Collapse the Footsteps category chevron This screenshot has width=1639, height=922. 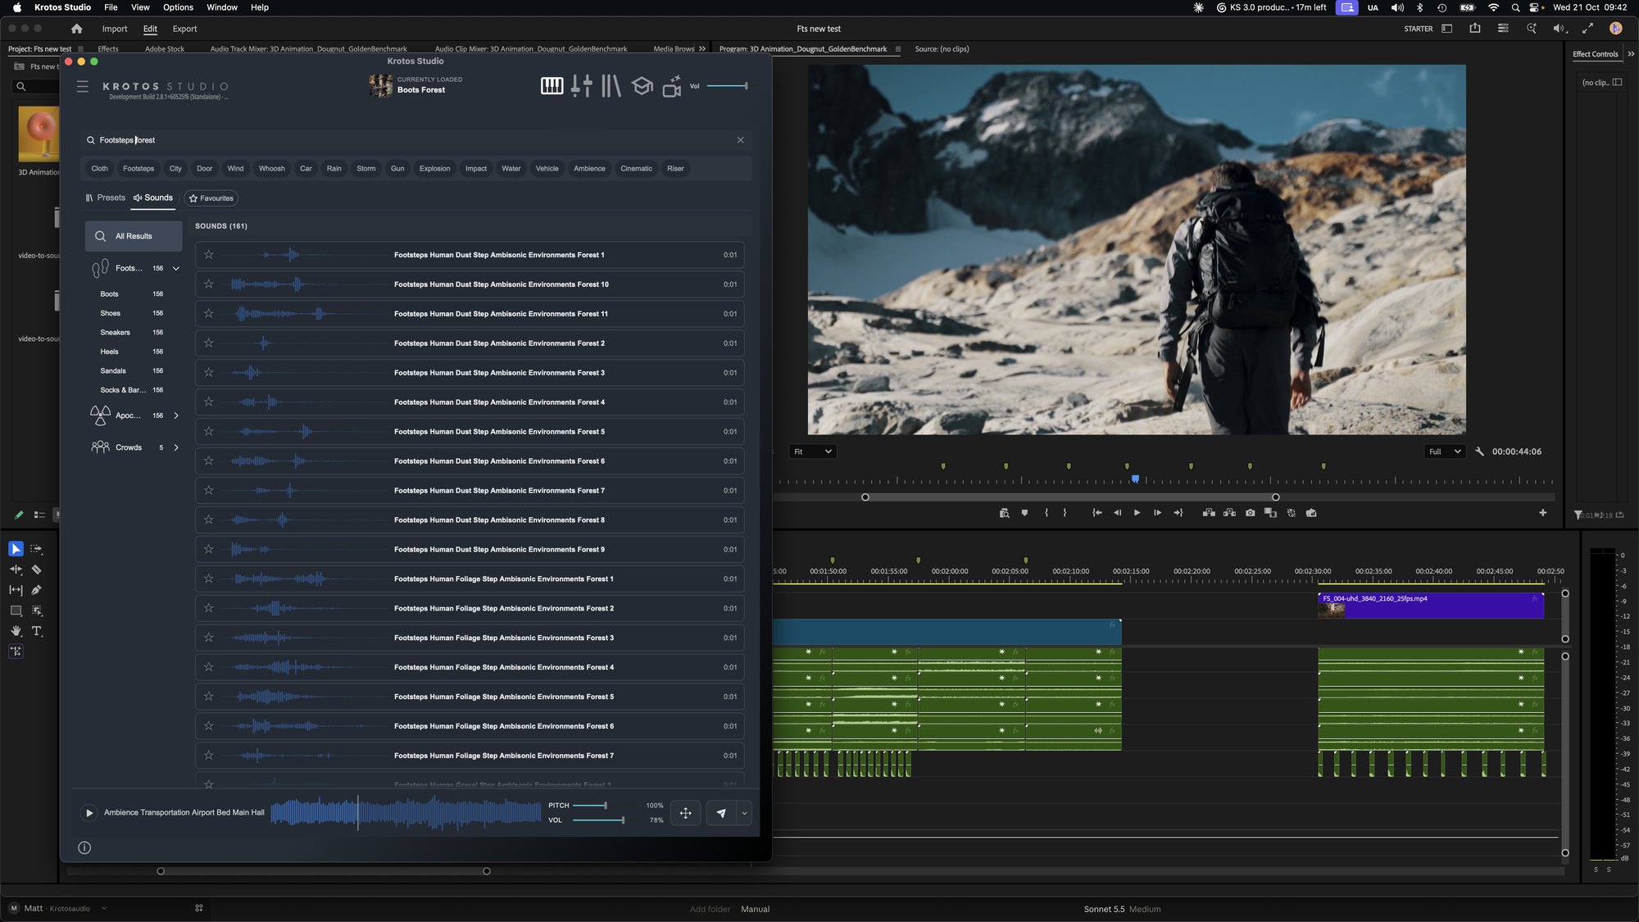pyautogui.click(x=175, y=268)
